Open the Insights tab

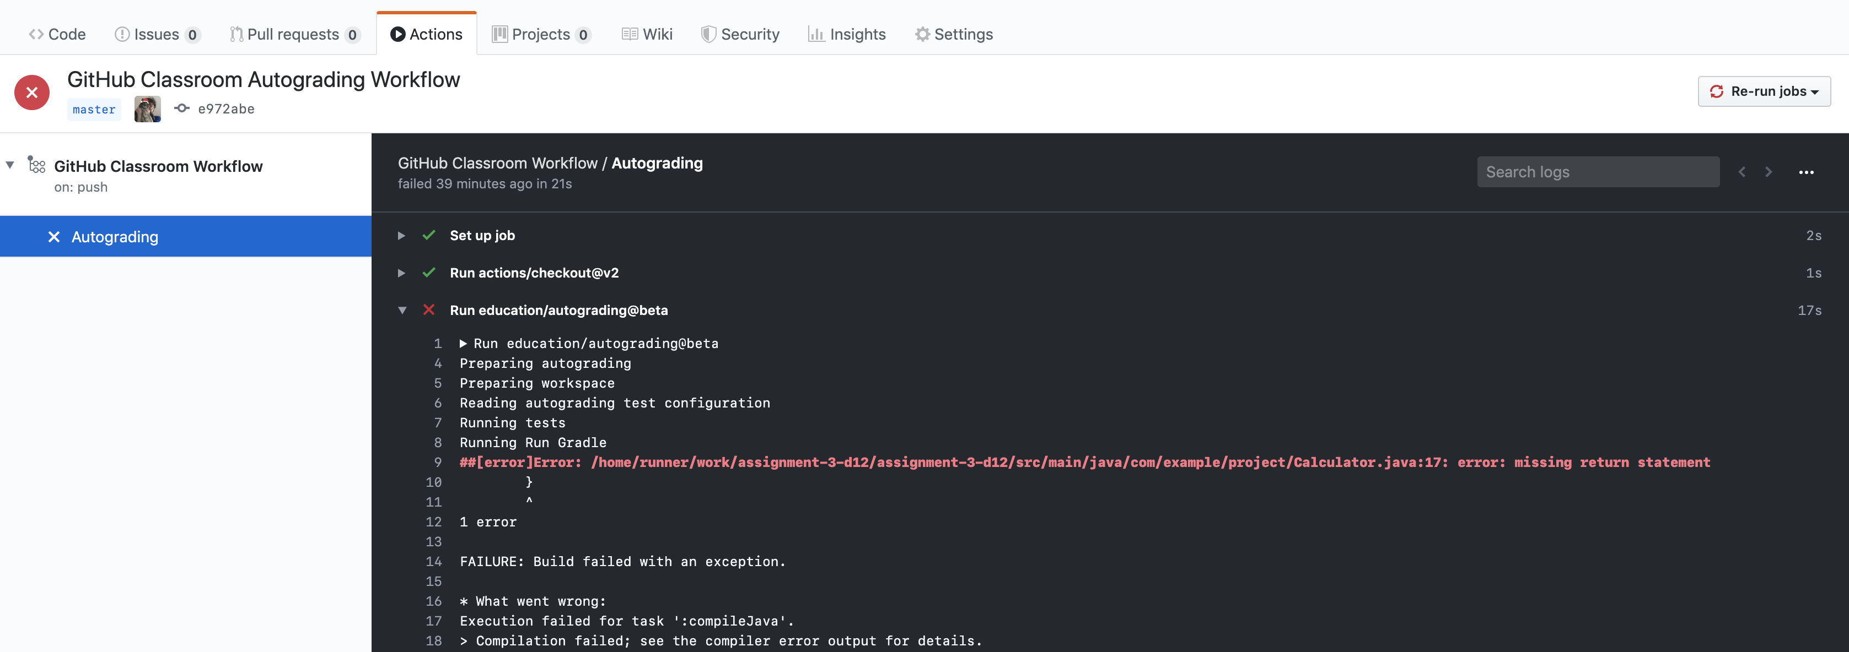847,35
